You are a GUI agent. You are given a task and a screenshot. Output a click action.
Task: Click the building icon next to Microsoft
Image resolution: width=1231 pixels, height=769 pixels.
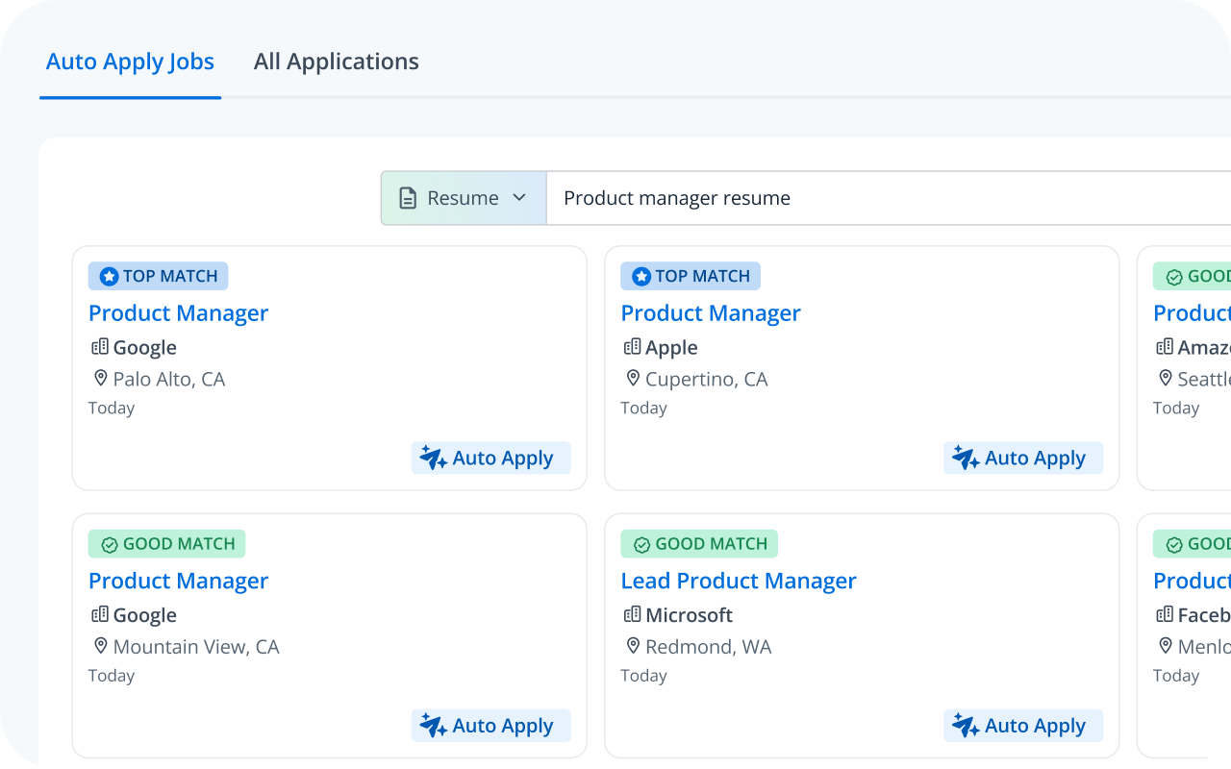click(x=633, y=614)
